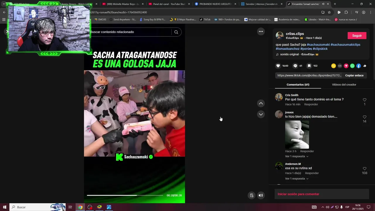375x211 pixels.
Task: Switch to Videos del creador tab
Action: [344, 84]
